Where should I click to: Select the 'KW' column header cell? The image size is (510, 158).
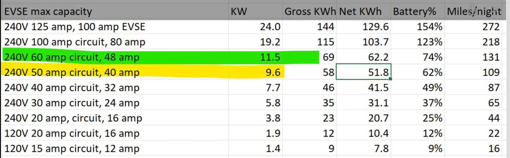click(x=256, y=12)
